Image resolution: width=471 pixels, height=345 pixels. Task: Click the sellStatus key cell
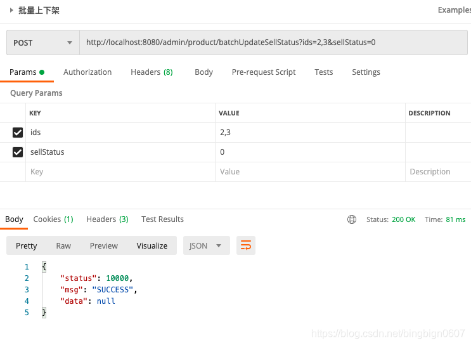pos(120,152)
